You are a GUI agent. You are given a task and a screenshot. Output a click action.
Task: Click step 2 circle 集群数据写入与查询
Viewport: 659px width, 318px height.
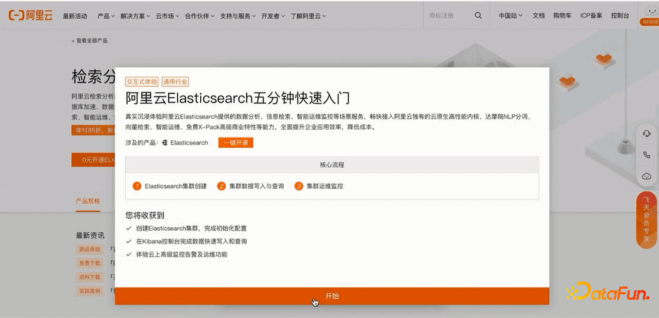point(222,186)
